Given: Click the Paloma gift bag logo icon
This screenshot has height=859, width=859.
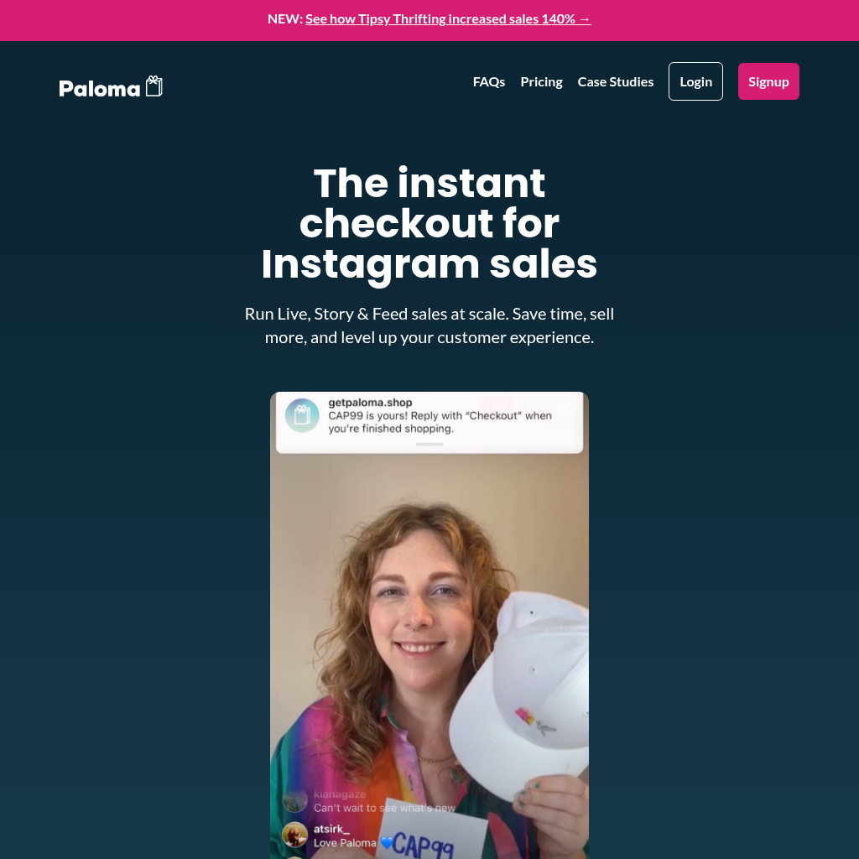Looking at the screenshot, I should point(154,86).
